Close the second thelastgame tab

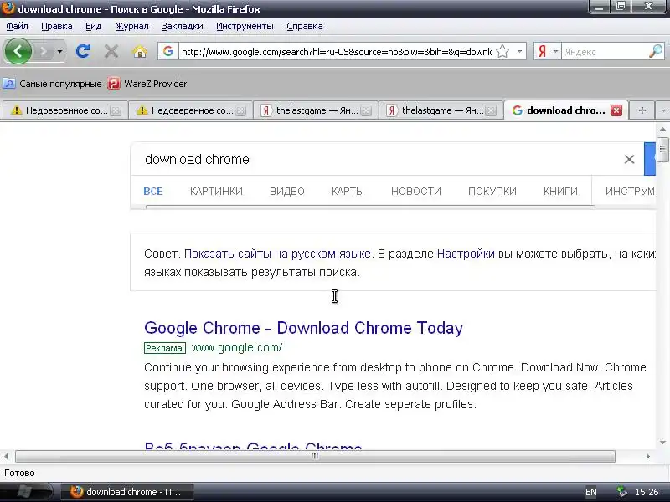[x=491, y=110]
